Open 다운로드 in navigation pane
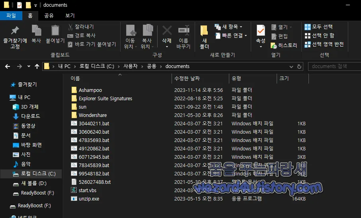 pyautogui.click(x=26, y=116)
